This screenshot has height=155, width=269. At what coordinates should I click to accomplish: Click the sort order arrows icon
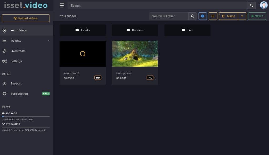(x=223, y=16)
